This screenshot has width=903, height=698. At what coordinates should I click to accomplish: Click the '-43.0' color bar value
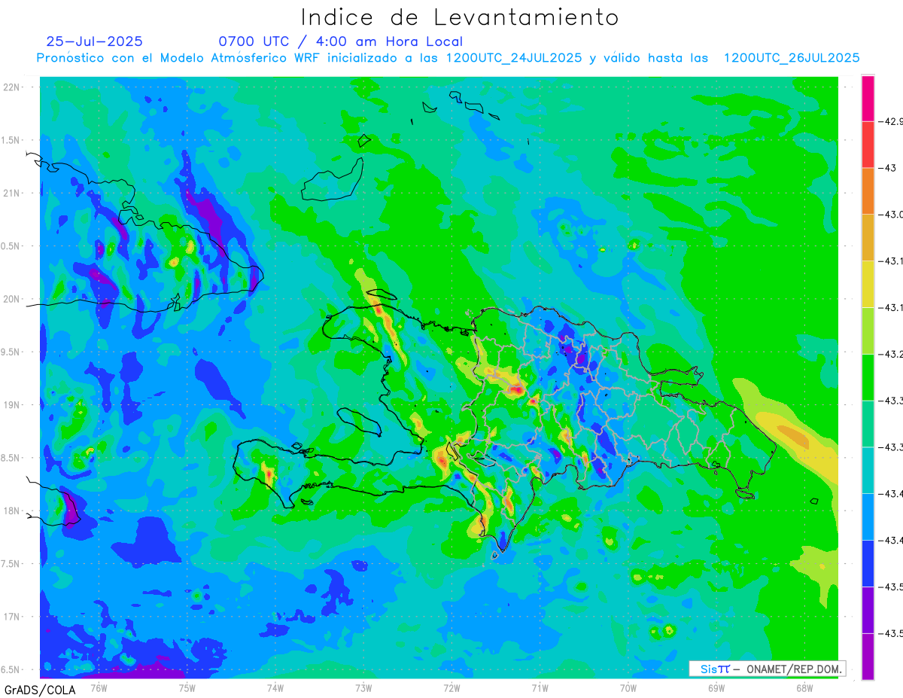(892, 215)
